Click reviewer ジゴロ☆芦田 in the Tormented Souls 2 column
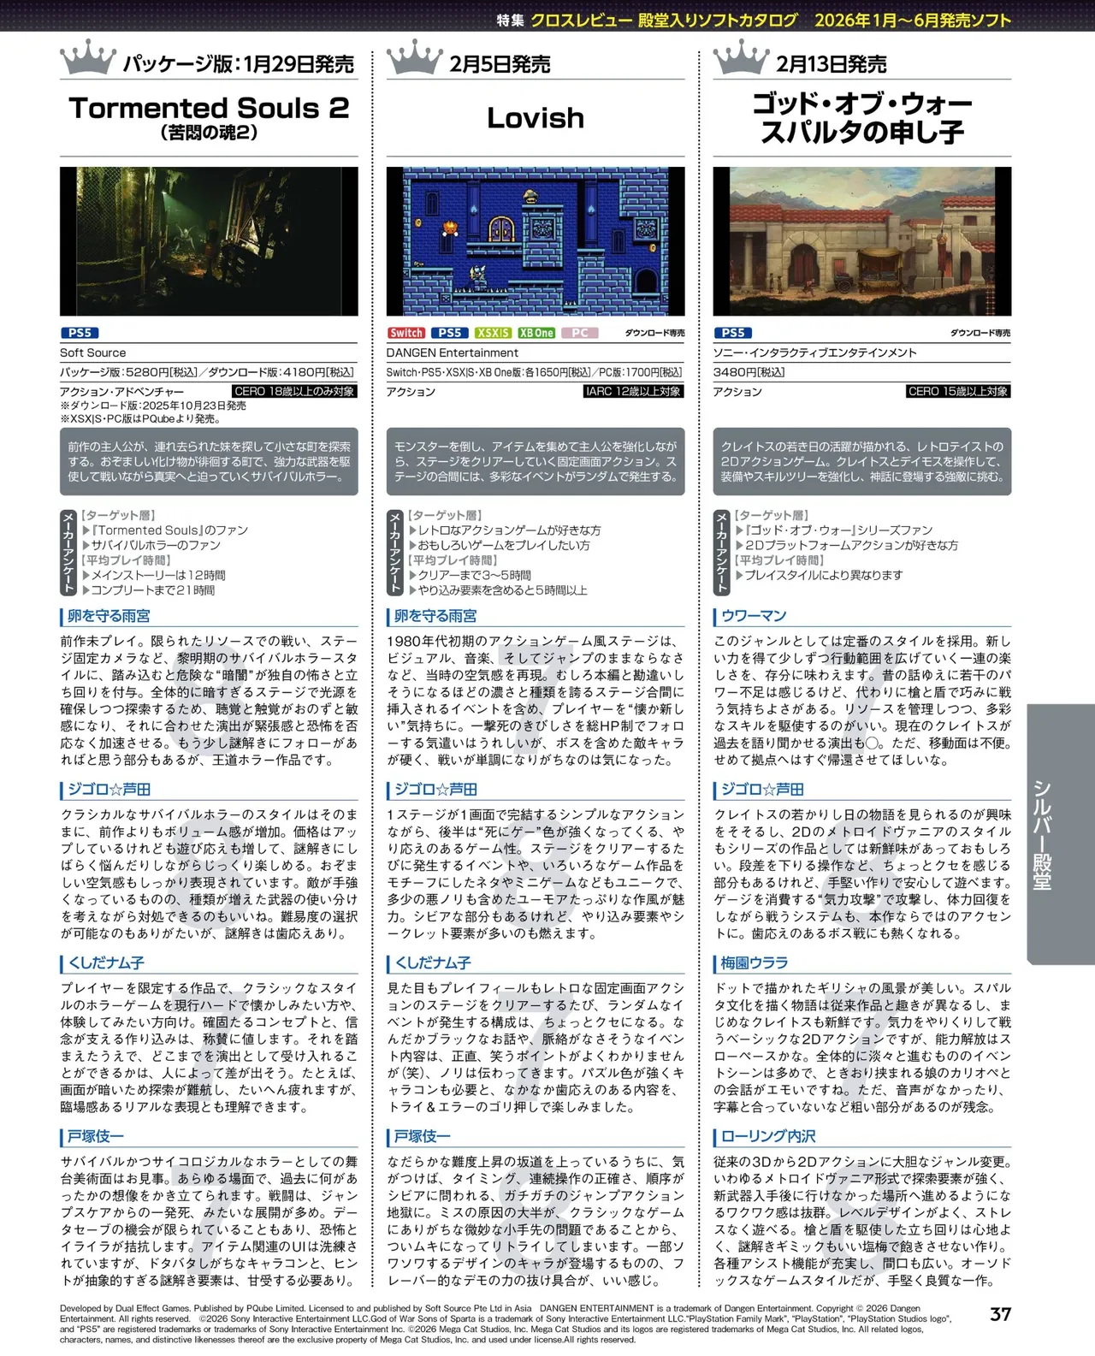1095x1356 pixels. tap(108, 790)
